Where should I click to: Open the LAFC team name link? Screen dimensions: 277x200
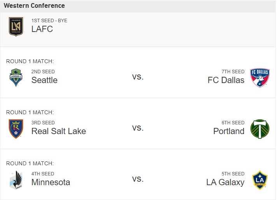42,29
